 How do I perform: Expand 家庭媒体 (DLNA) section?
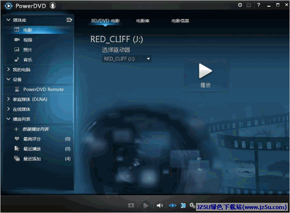point(8,99)
